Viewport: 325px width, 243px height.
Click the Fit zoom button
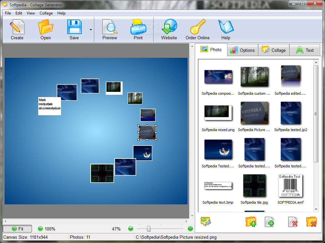coord(17,229)
